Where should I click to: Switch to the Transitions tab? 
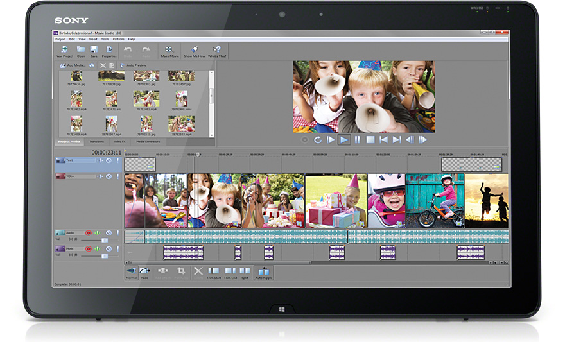[96, 142]
